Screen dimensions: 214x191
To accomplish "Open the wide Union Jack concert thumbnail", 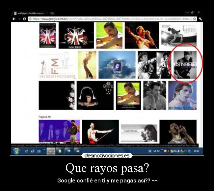I will tap(76, 36).
